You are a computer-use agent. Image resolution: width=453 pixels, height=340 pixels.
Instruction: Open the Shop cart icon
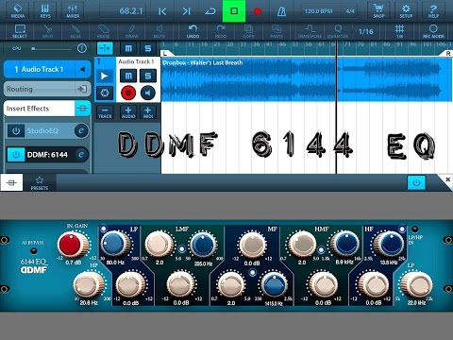tap(378, 10)
